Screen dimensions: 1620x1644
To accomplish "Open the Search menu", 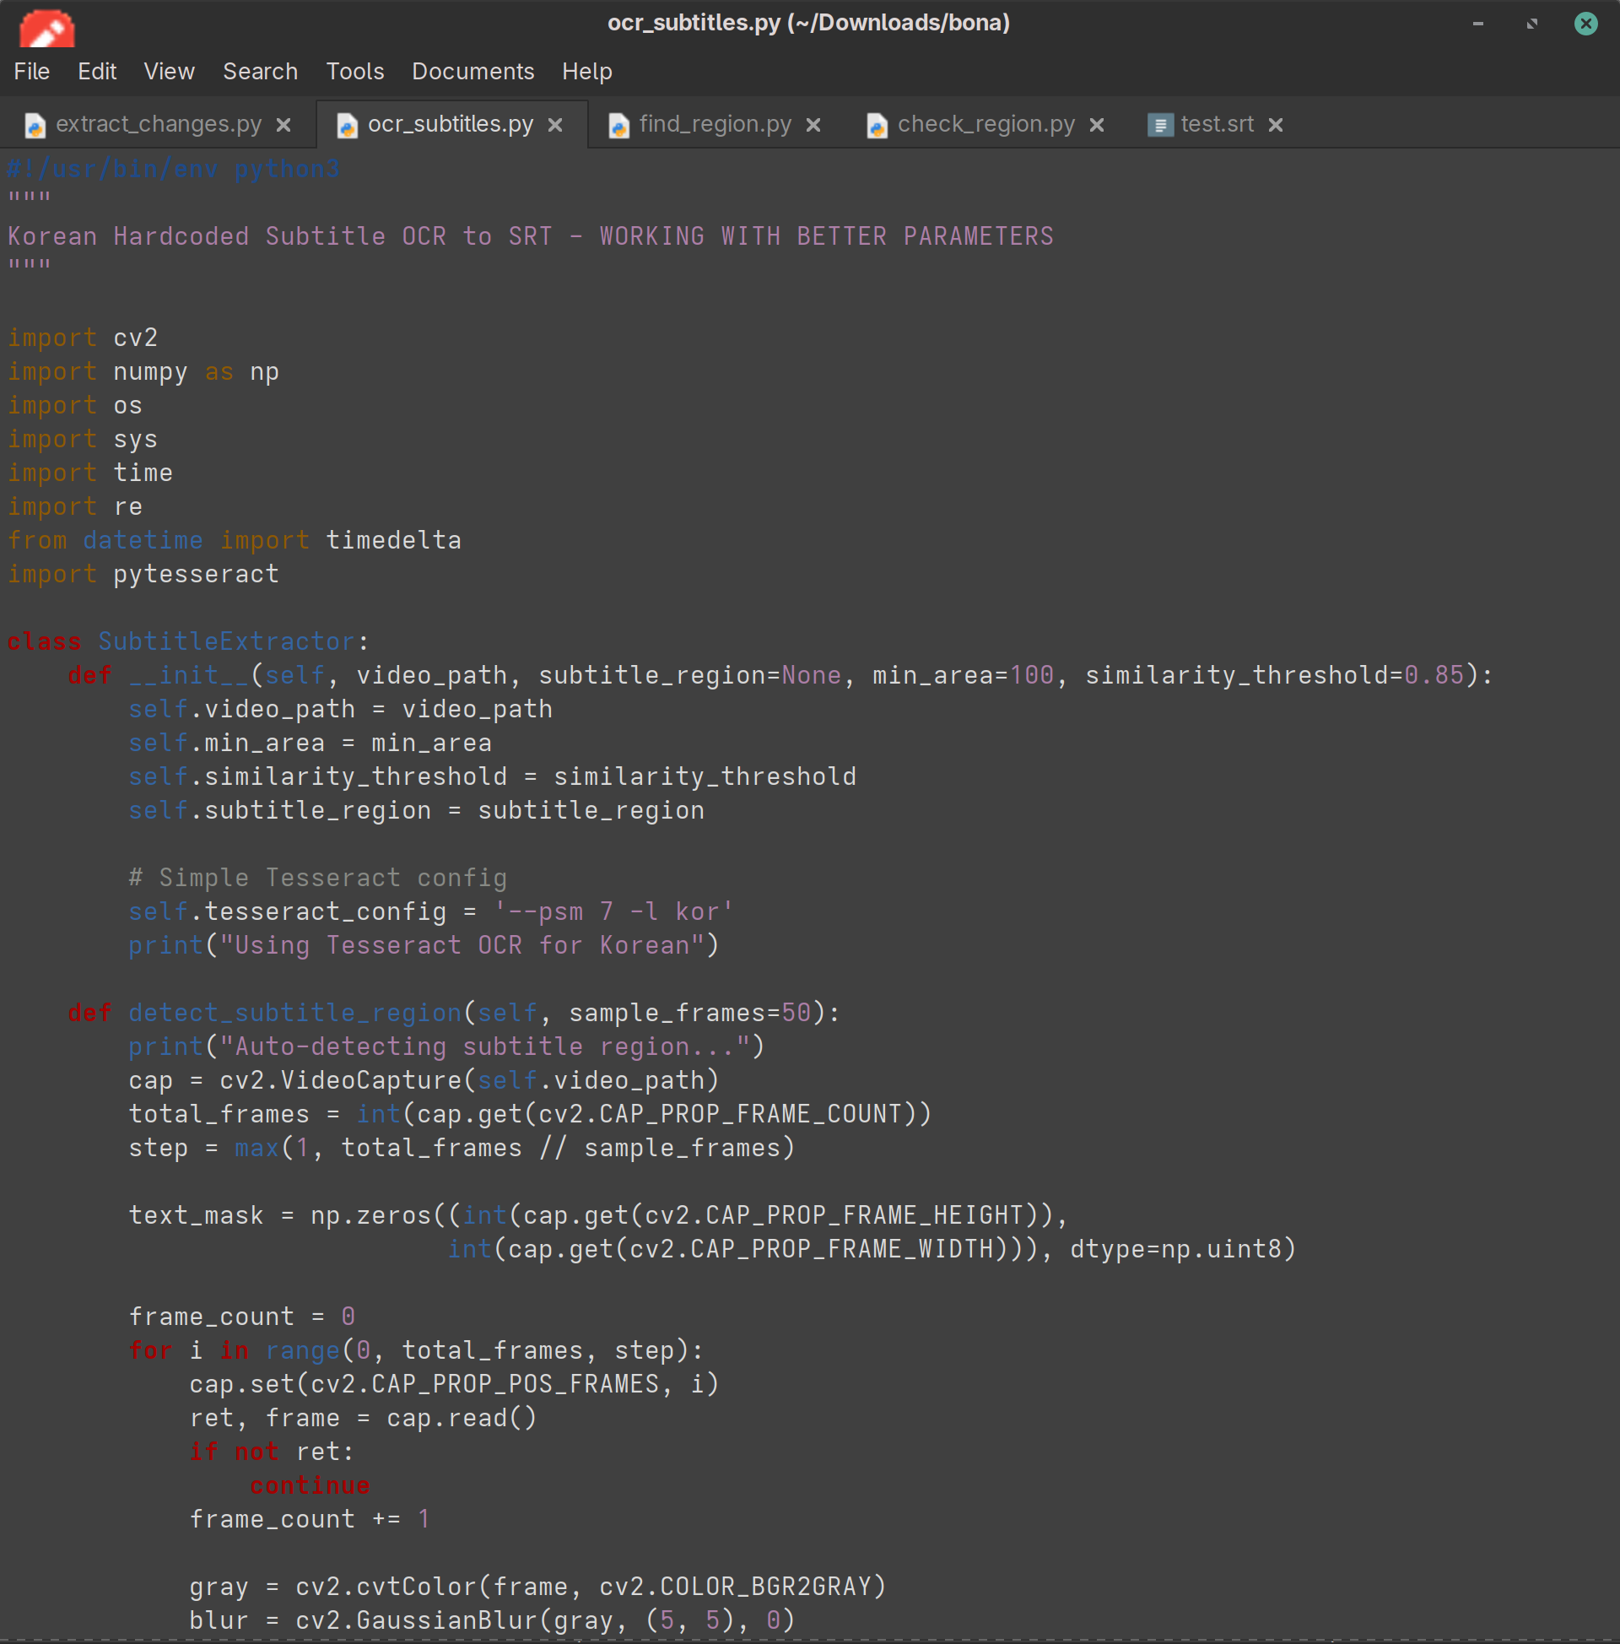I will click(261, 72).
